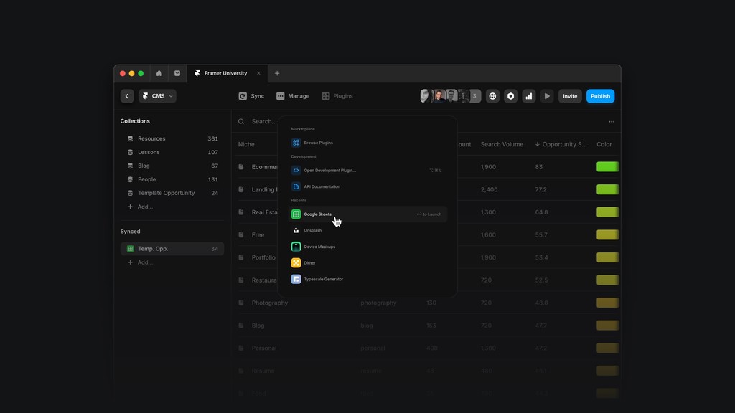Click the green color swatch for Ecommerce
735x413 pixels.
pos(607,166)
